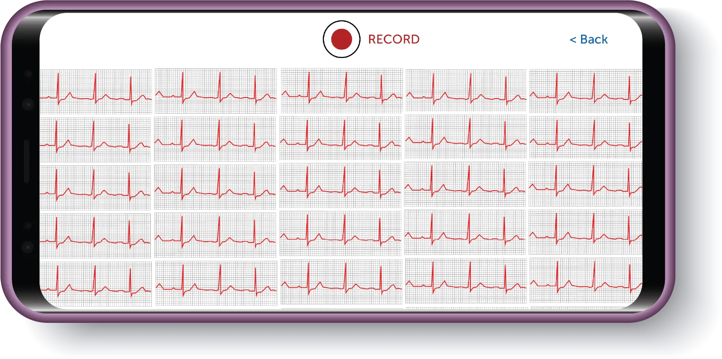The width and height of the screenshot is (722, 359).
Task: Open the ECG strip in the first row, first column
Action: click(96, 92)
